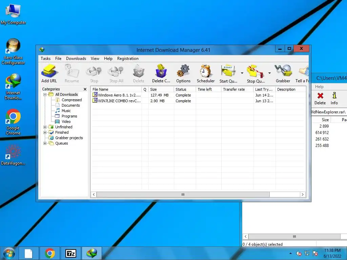Click the Delete Completed toolbar icon
The image size is (347, 260).
point(161,74)
